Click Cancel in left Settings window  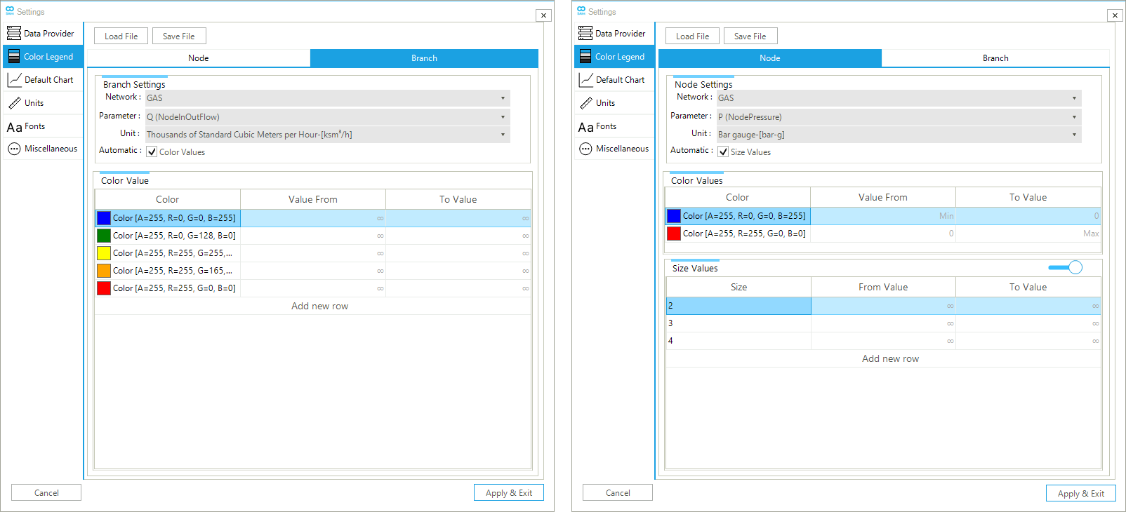(x=46, y=492)
